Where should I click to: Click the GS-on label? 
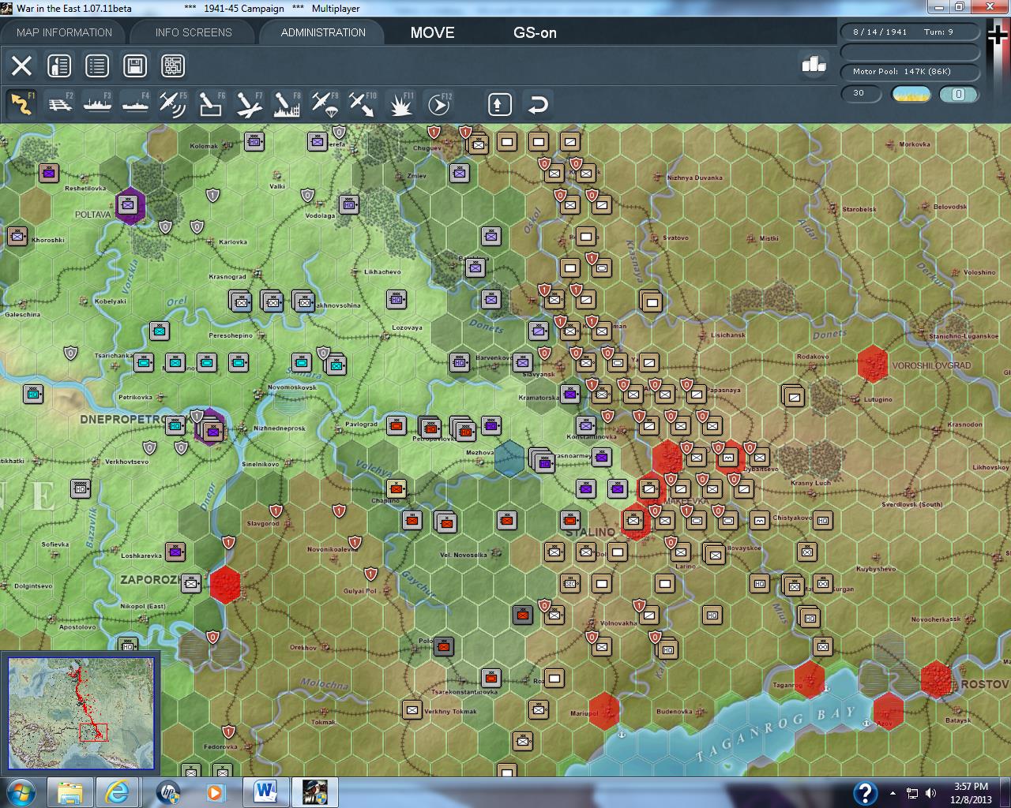coord(536,32)
